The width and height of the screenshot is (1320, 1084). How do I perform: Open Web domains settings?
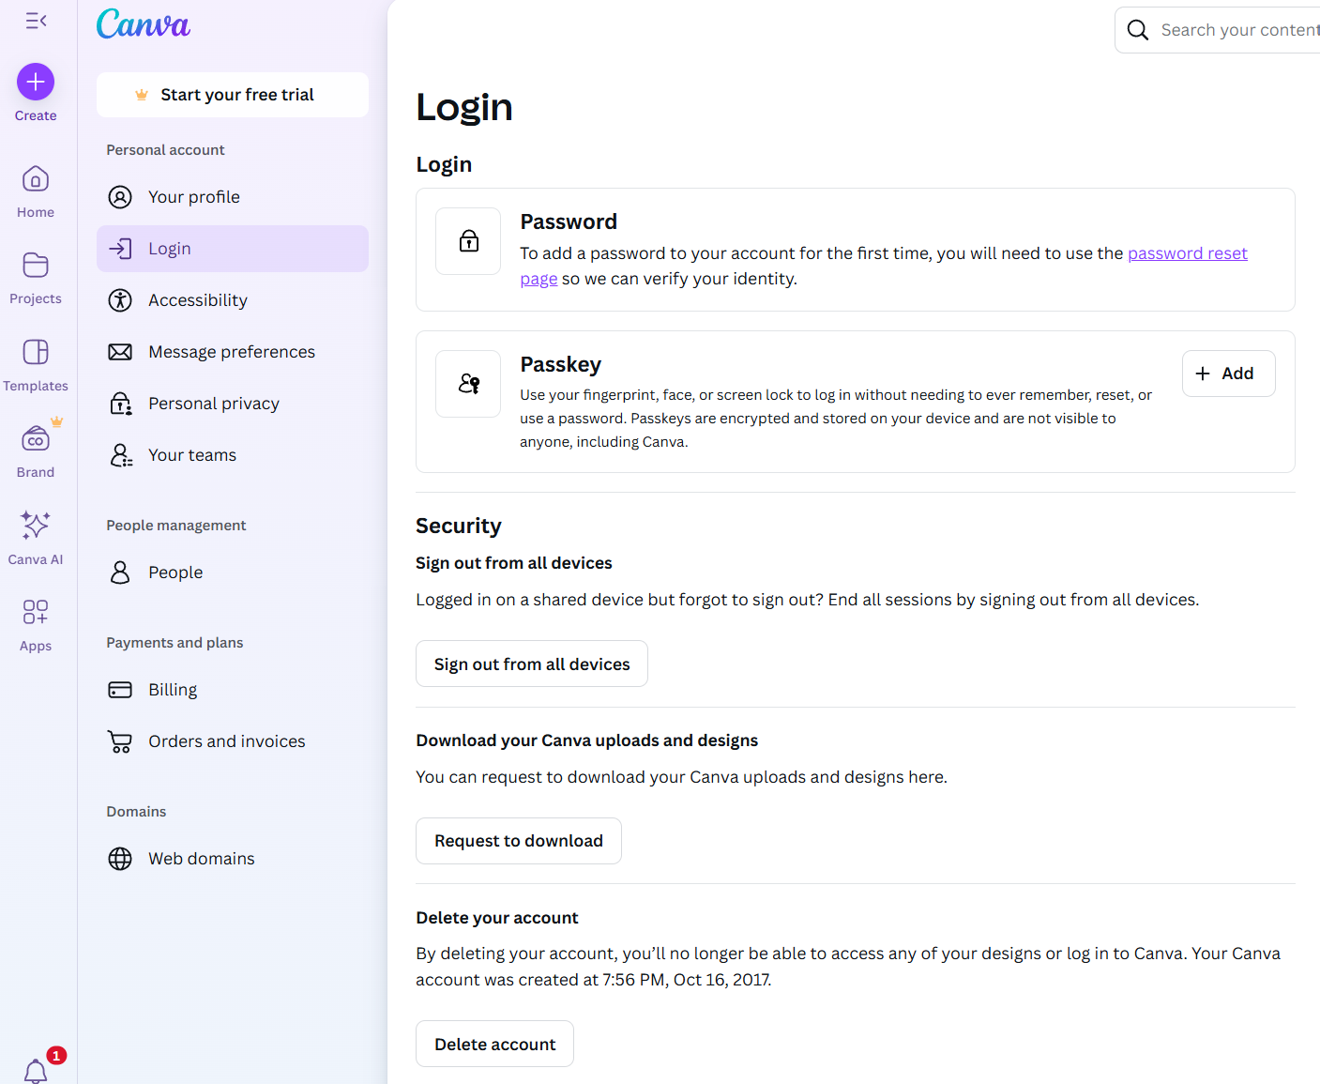pos(233,859)
